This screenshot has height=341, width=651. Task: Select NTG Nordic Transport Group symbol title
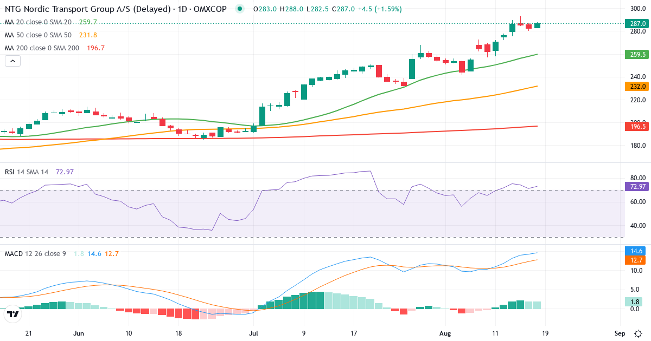pos(115,9)
